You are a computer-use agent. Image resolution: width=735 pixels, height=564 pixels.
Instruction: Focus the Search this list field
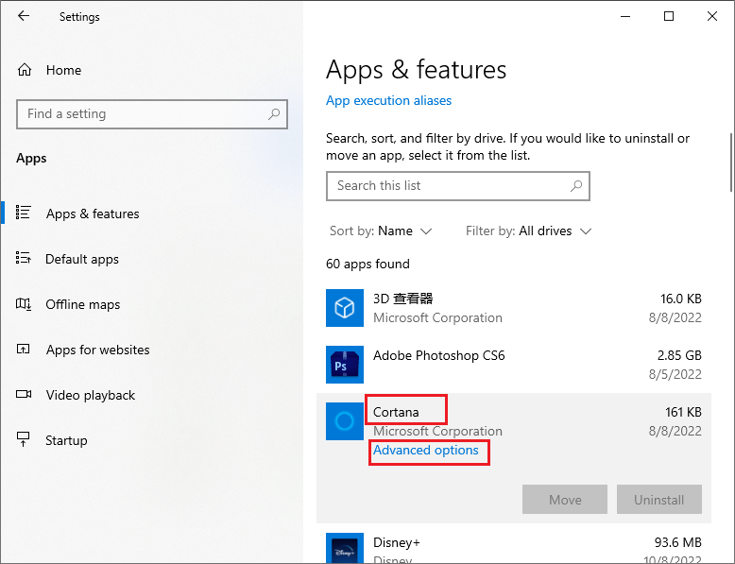[458, 186]
